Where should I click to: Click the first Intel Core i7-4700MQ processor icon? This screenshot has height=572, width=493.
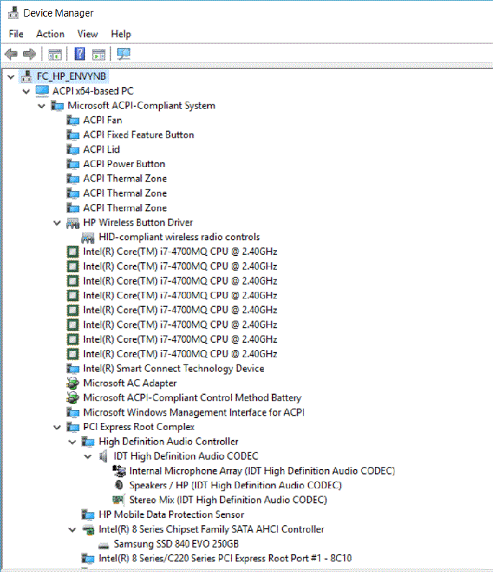(73, 251)
